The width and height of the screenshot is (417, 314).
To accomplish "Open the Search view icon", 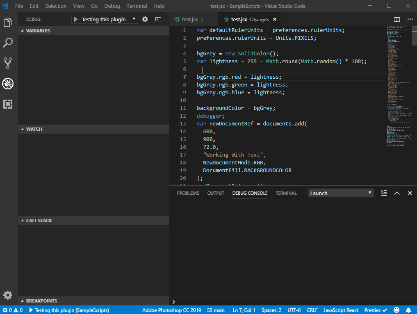I will [8, 43].
